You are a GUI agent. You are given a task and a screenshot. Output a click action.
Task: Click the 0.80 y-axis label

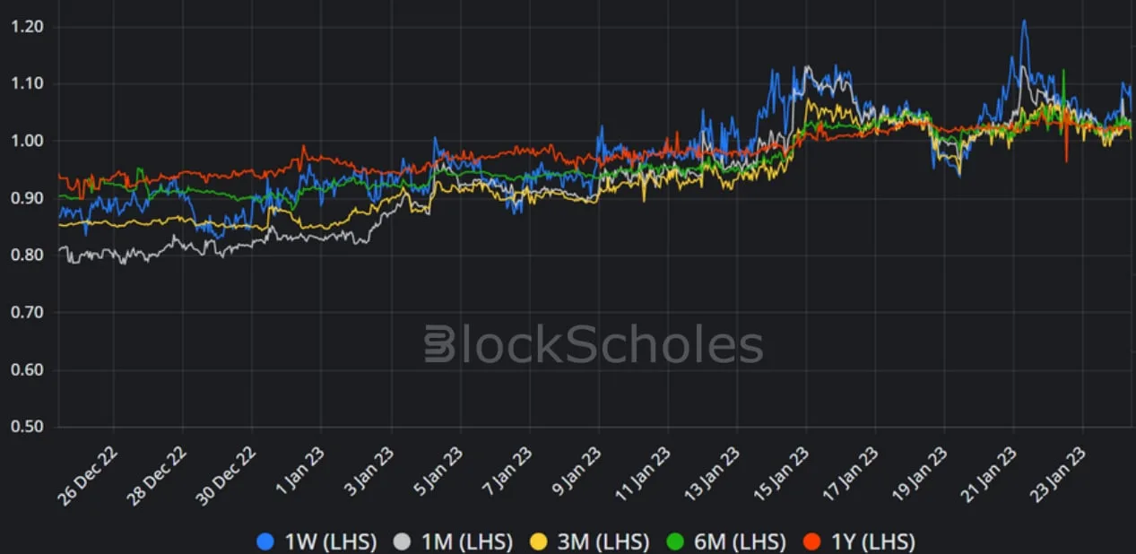click(27, 255)
